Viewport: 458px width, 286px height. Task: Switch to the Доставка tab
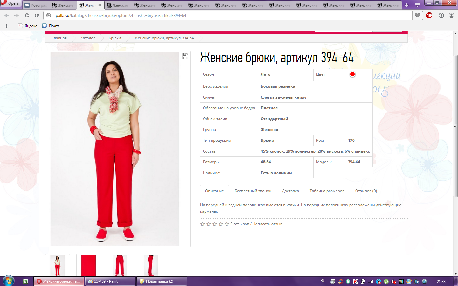click(290, 191)
